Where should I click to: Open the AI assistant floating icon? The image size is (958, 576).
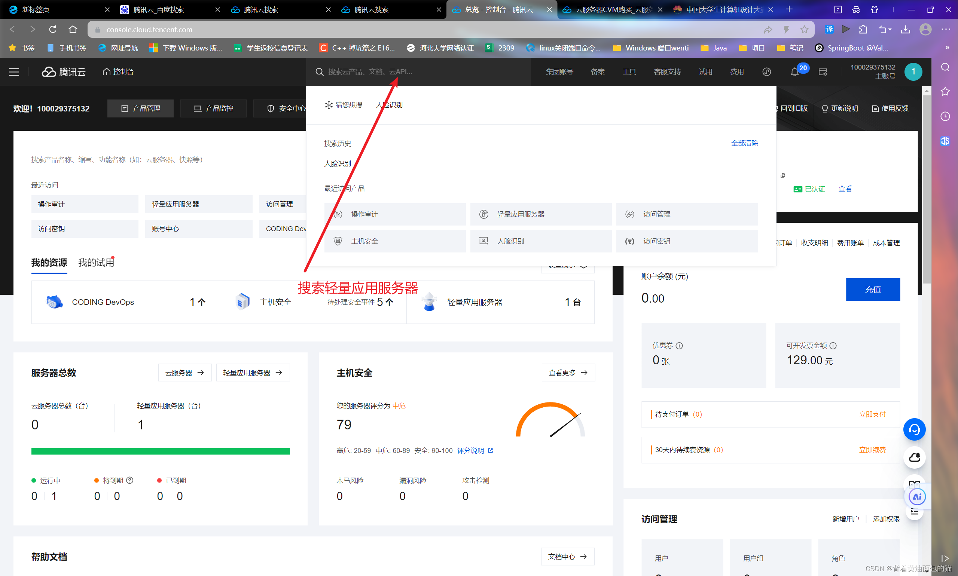pos(917,496)
